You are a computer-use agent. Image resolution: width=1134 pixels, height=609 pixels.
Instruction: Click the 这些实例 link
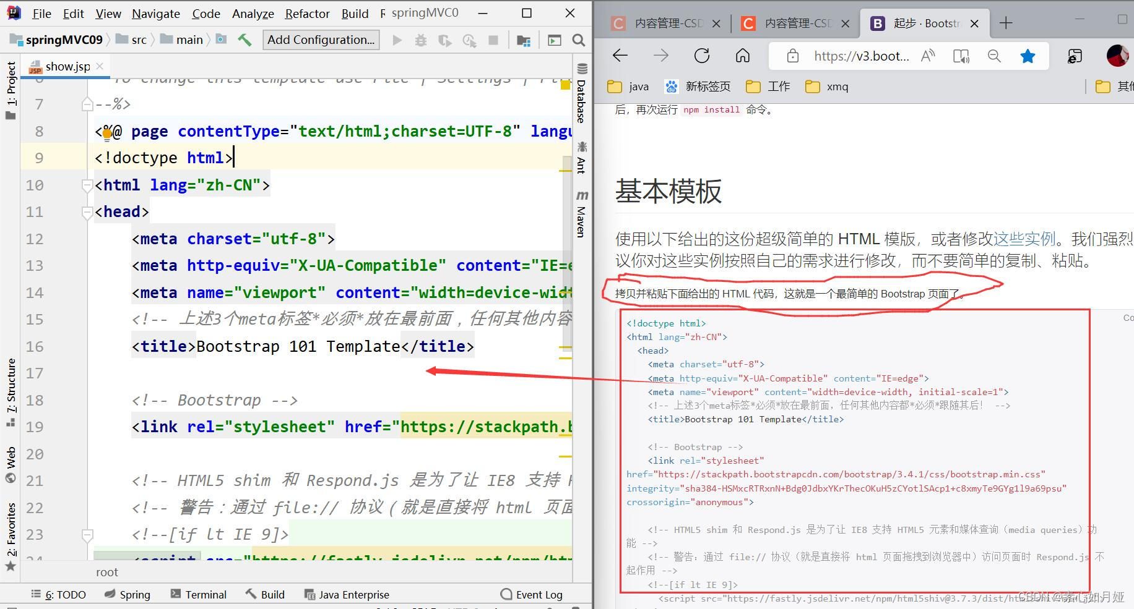(1024, 239)
